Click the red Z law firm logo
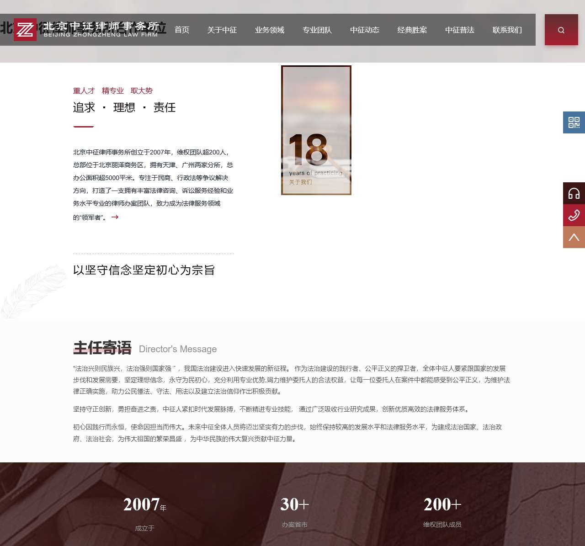585x546 pixels. click(25, 30)
